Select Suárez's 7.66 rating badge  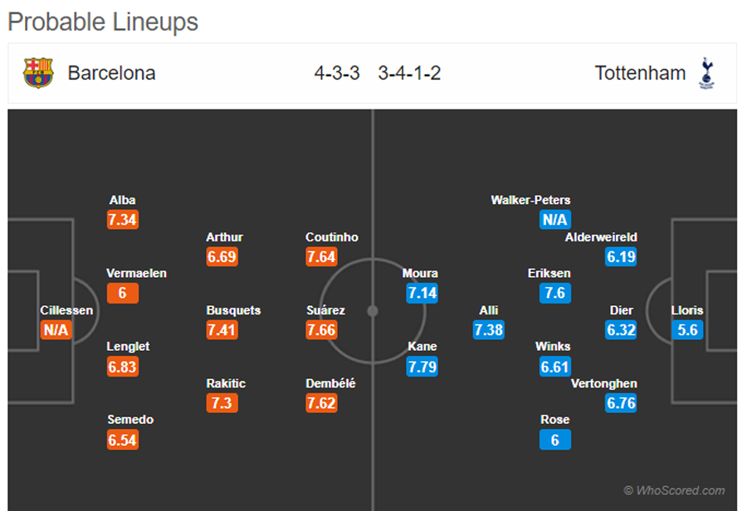pyautogui.click(x=321, y=329)
